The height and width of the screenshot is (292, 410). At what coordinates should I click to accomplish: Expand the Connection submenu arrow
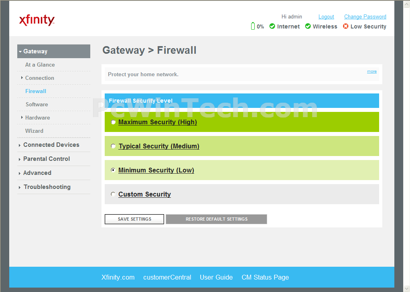coord(22,78)
